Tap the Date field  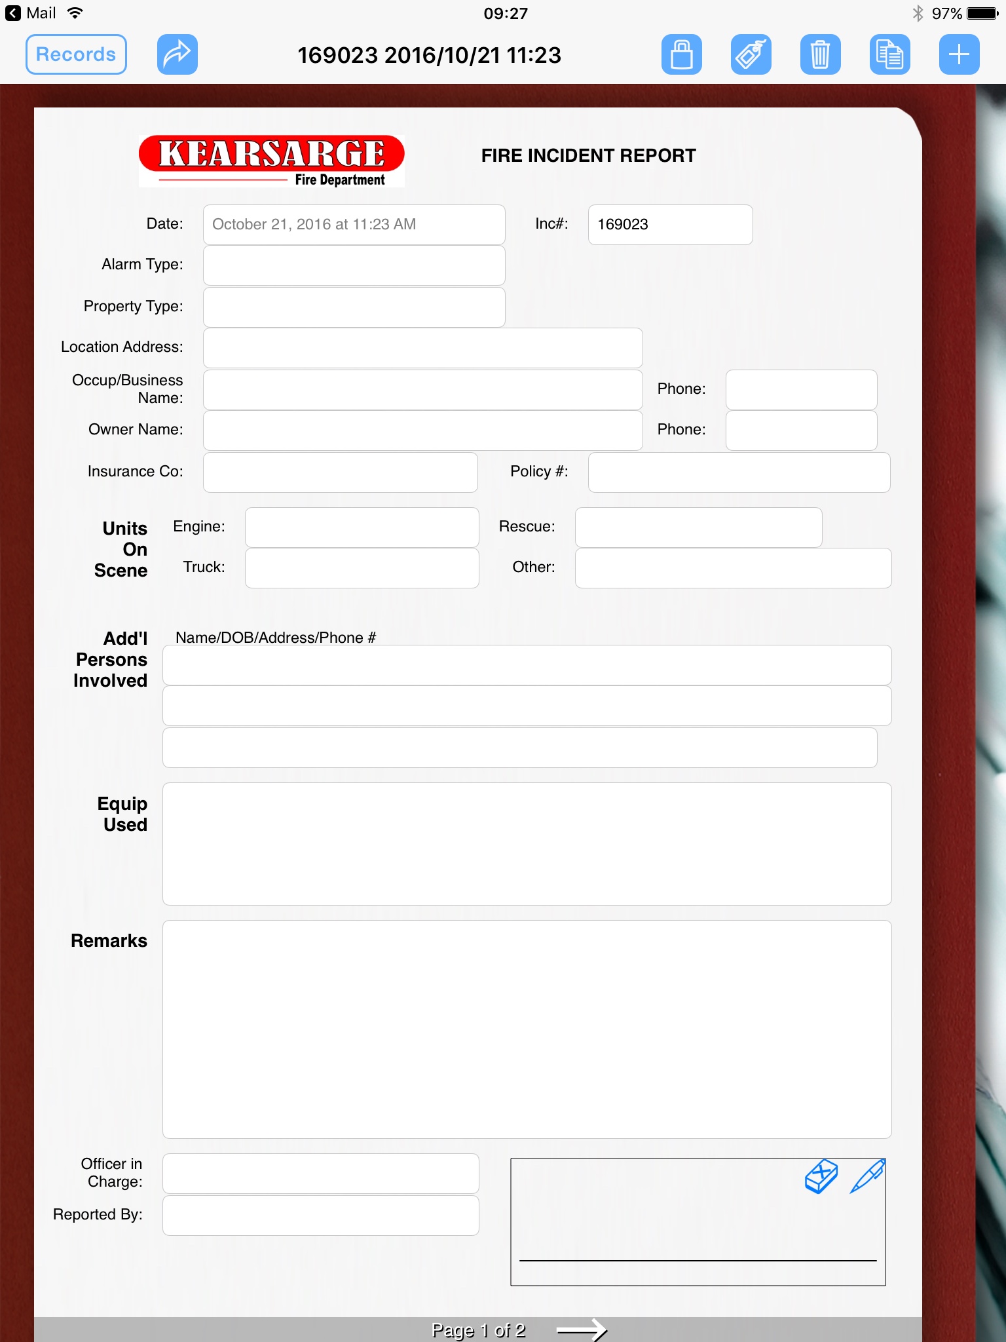[354, 225]
